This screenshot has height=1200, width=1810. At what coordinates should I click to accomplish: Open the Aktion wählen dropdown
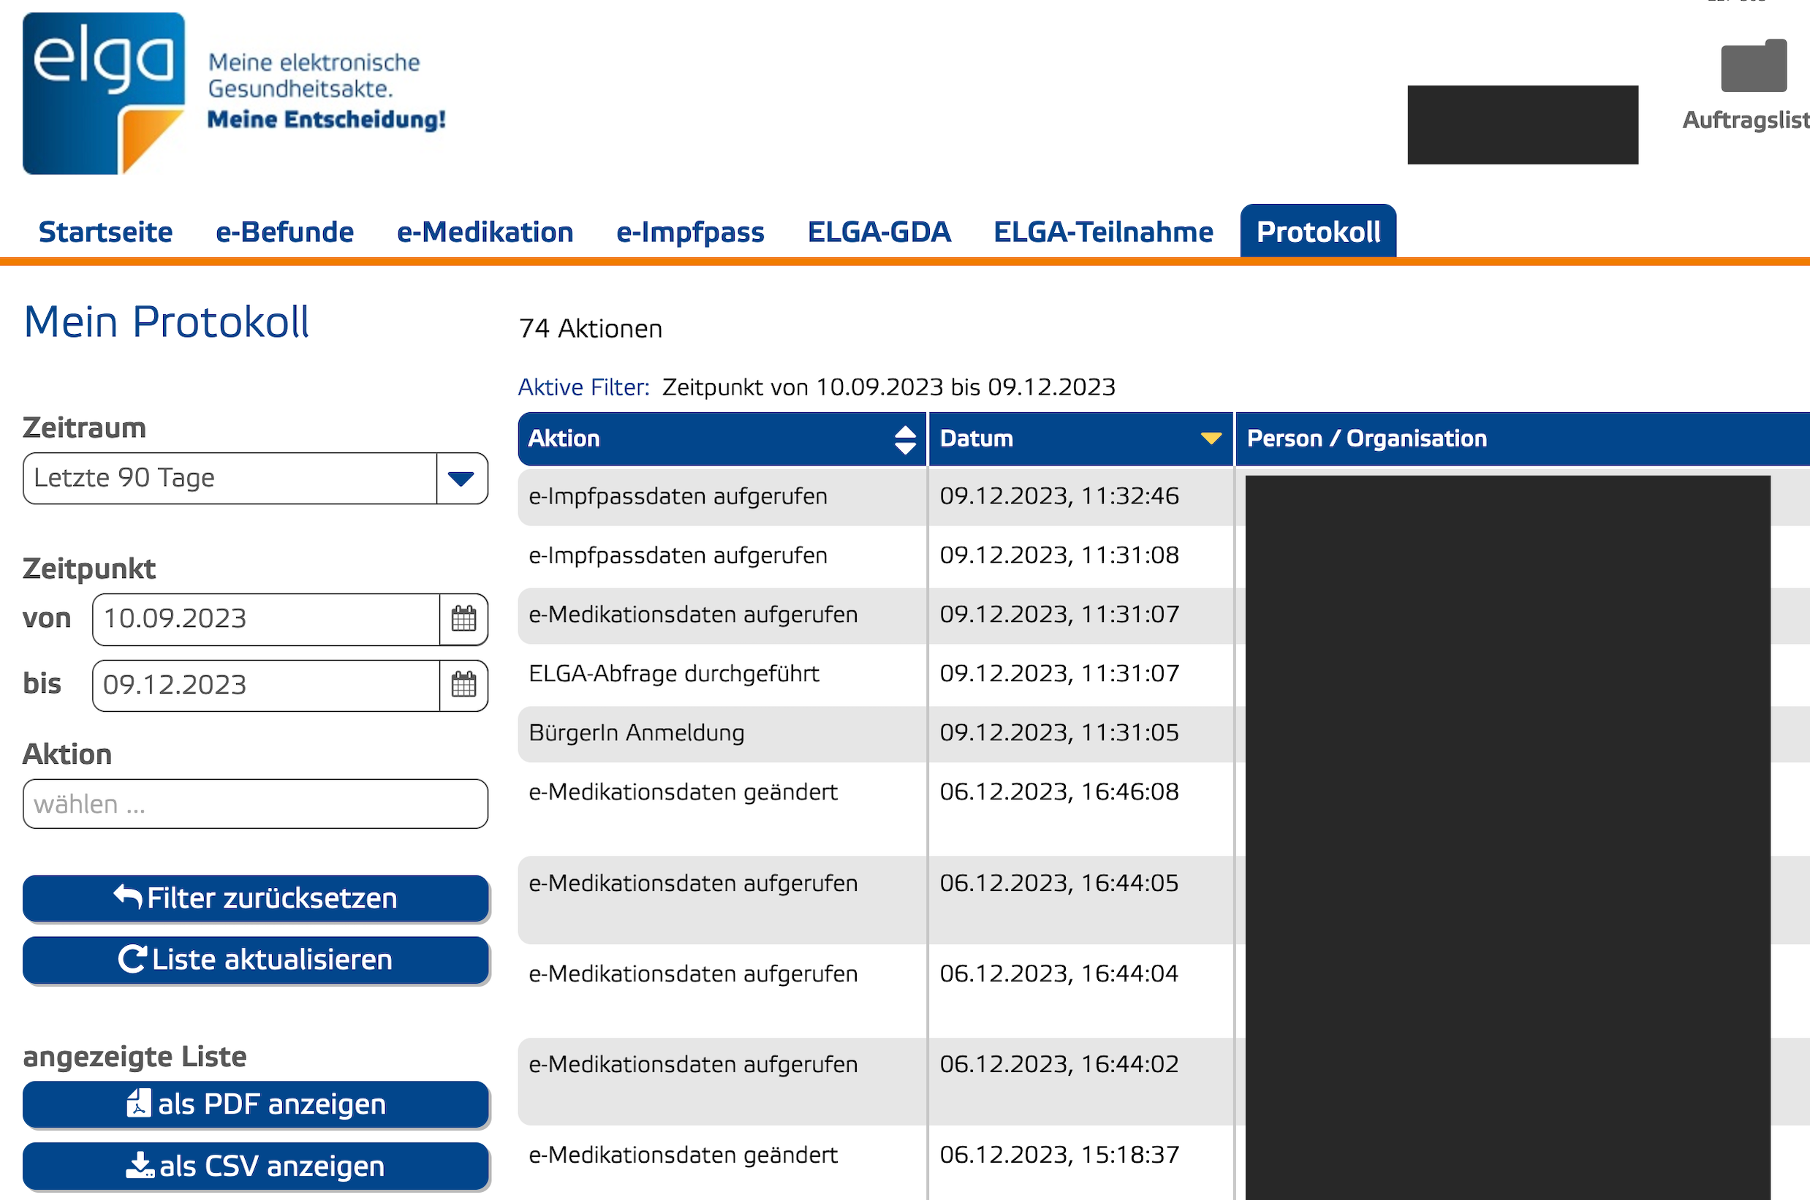click(255, 805)
